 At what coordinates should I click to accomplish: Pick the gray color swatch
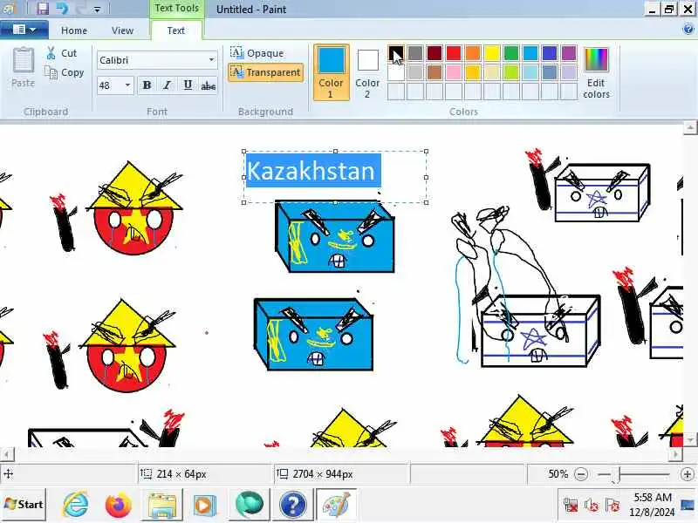pyautogui.click(x=415, y=53)
